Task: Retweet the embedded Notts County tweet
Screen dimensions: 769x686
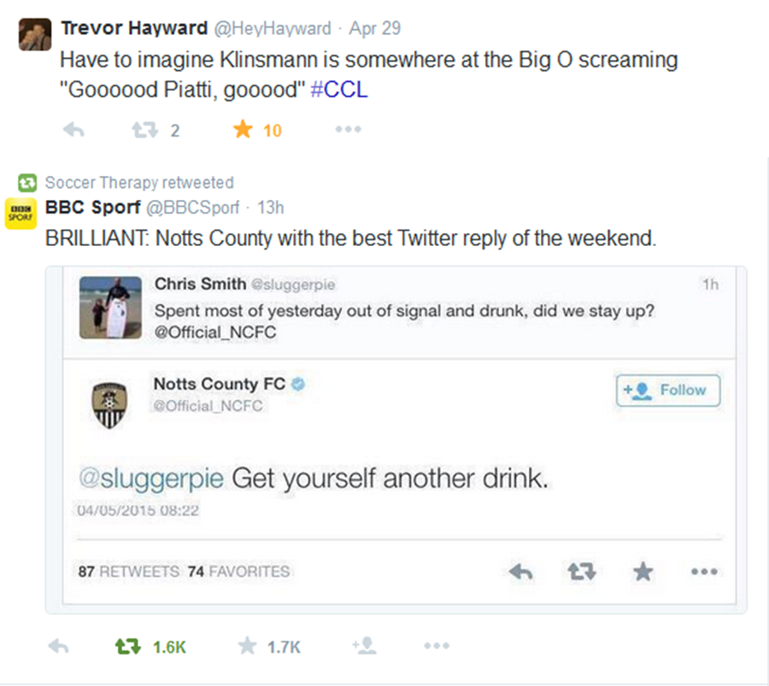Action: point(582,572)
